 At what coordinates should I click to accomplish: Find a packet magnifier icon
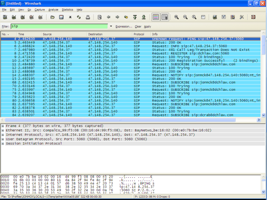[100, 17]
